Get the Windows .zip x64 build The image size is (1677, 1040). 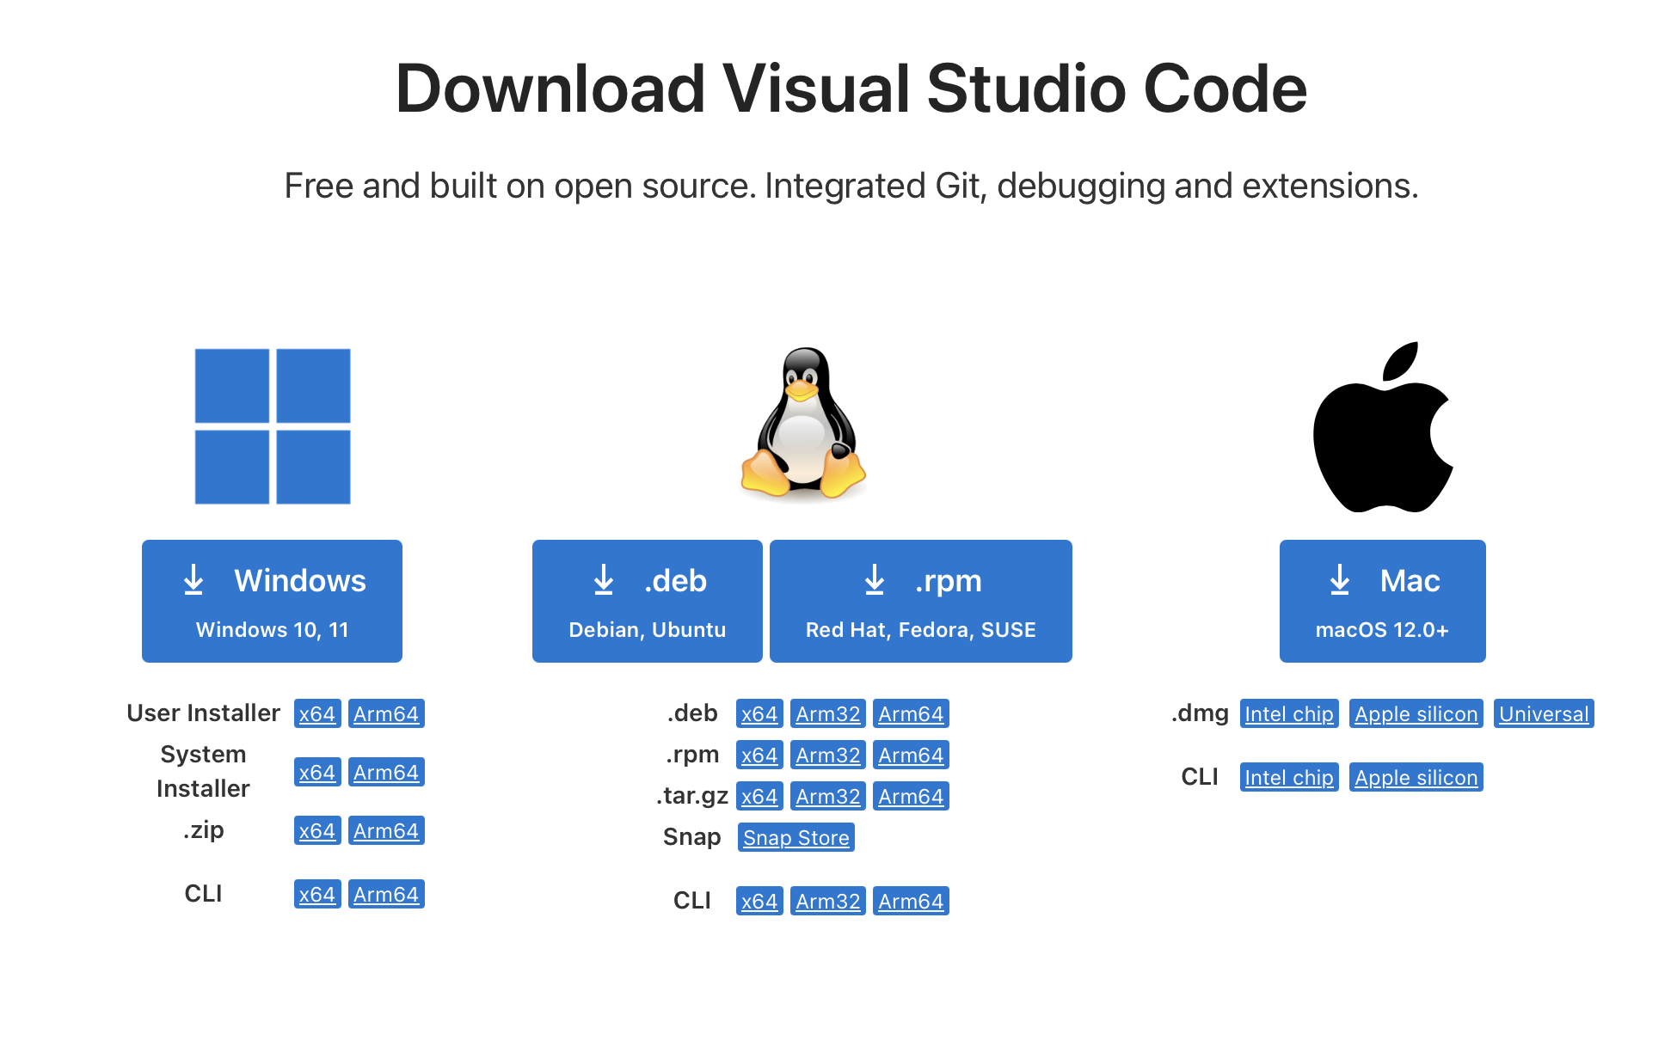[317, 830]
